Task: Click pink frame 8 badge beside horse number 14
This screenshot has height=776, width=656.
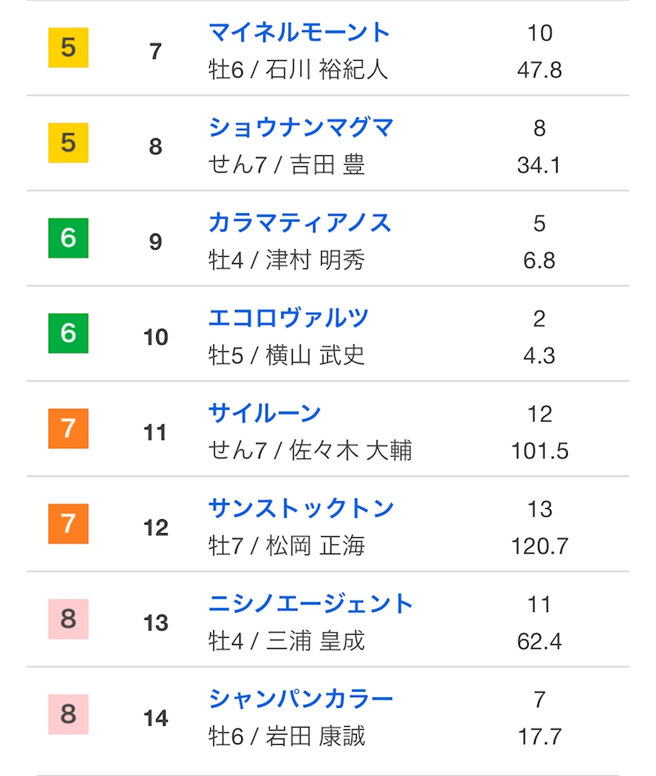Action: [68, 714]
